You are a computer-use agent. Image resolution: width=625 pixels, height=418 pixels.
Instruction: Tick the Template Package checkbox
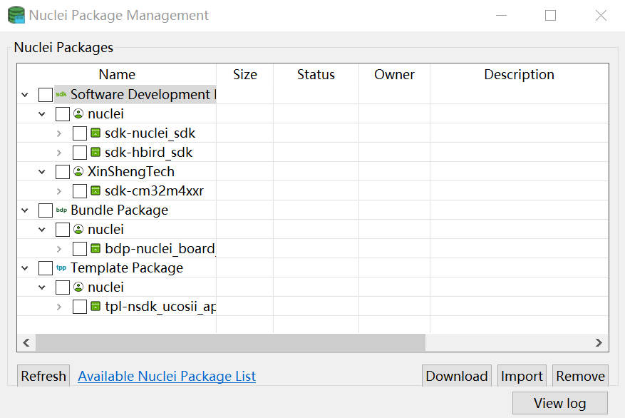coord(46,268)
